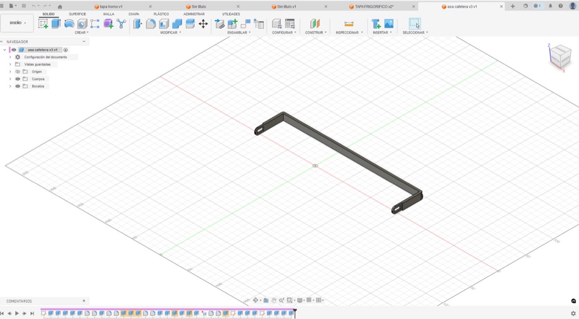
Task: Select the Insert Canvas image tool
Action: (x=389, y=24)
